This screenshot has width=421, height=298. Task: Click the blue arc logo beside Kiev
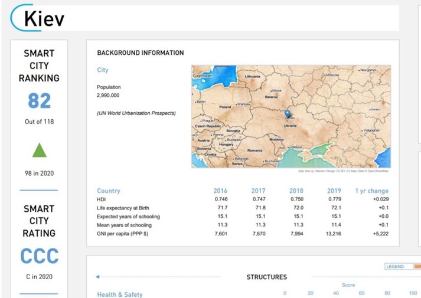(17, 18)
